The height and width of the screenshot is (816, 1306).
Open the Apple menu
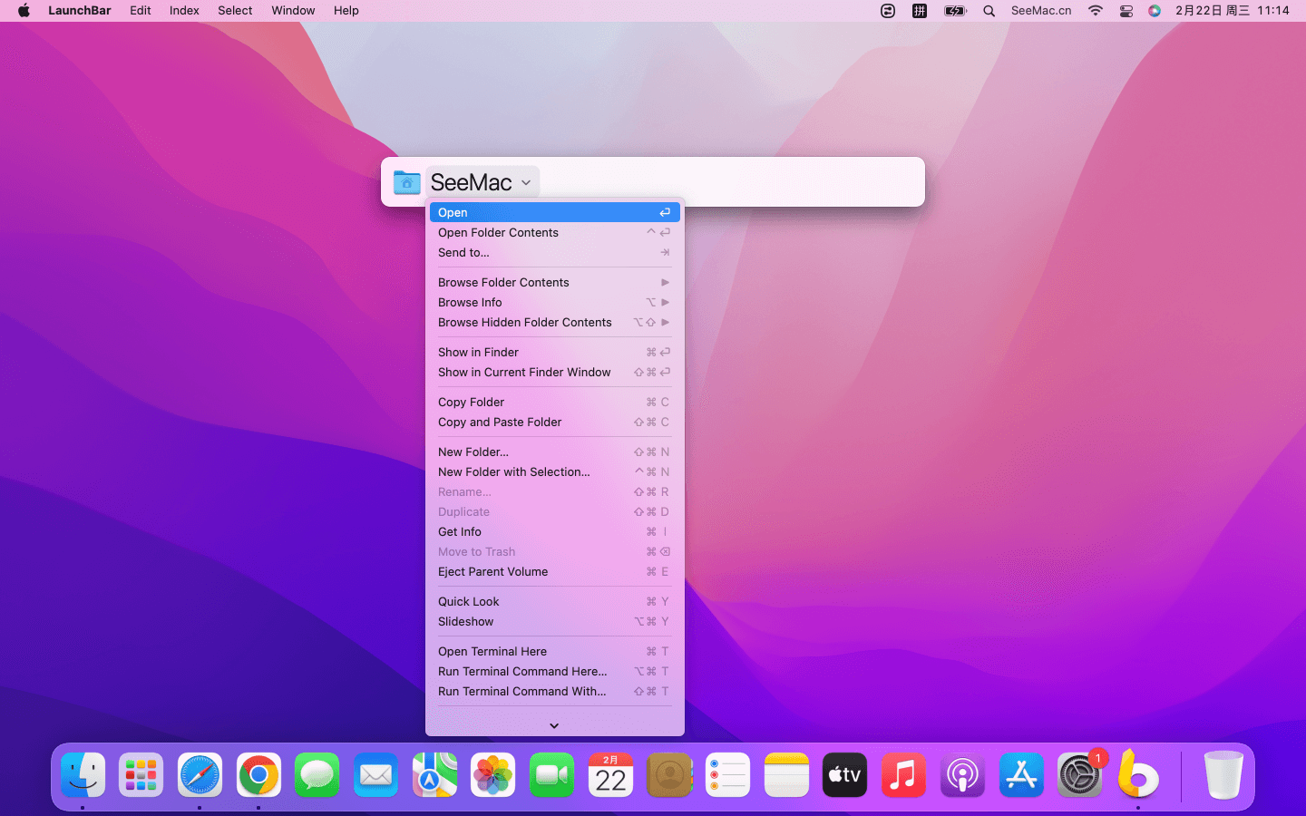click(x=24, y=11)
